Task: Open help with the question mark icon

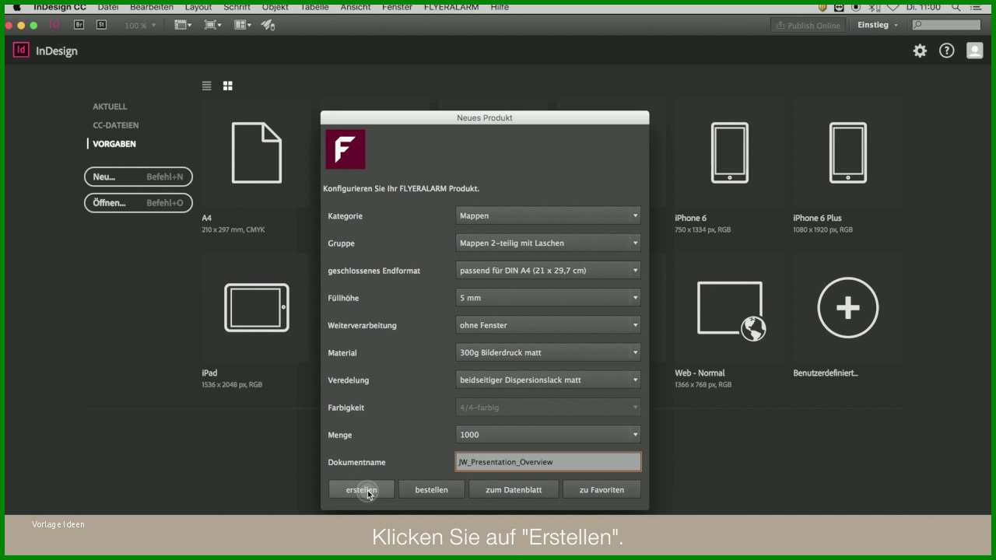Action: 946,51
